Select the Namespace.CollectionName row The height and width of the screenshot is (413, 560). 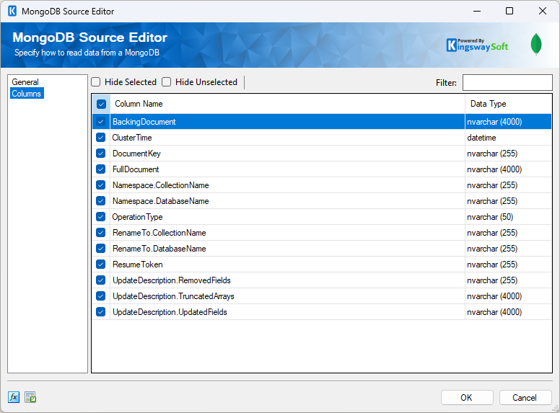(x=321, y=185)
